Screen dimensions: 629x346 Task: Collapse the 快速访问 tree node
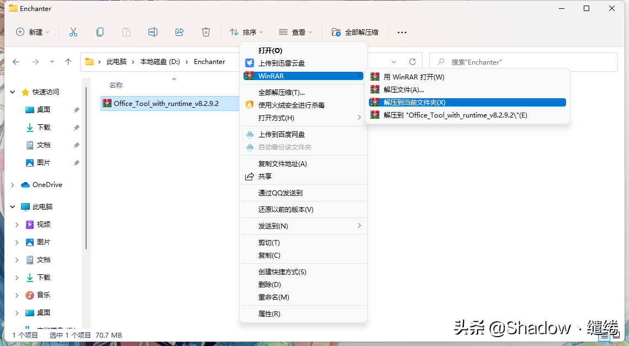point(13,92)
